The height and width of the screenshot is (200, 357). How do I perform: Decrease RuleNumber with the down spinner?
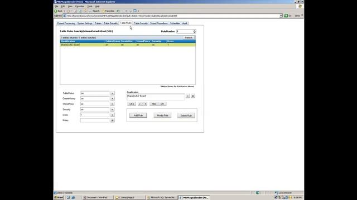tap(195, 32)
